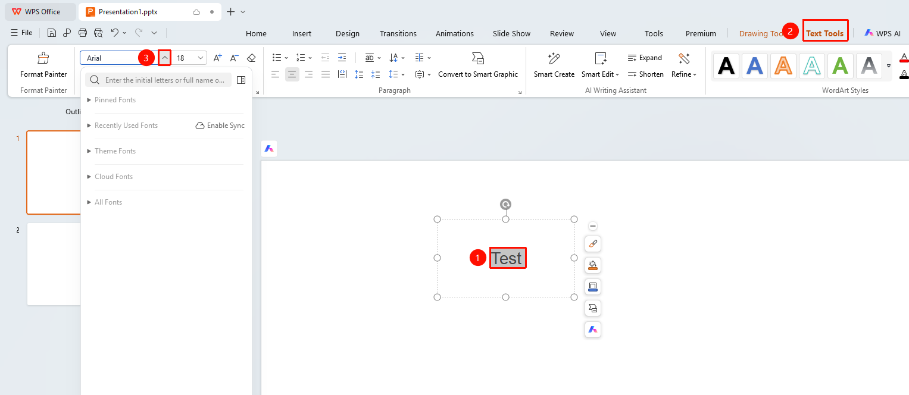Click the Expand AI writing button
This screenshot has height=395, width=909.
pyautogui.click(x=645, y=58)
